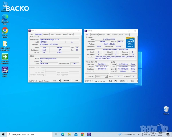Viewport: 172px width, 137px height.
Task: Open the GPU-Z folder on the desktop
Action: point(5,46)
